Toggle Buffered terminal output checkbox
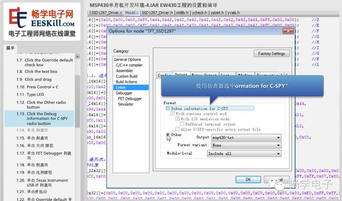This screenshot has width=342, height=201. 182,124
